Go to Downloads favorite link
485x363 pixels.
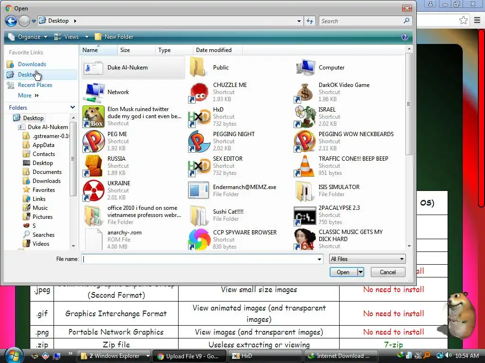32,64
